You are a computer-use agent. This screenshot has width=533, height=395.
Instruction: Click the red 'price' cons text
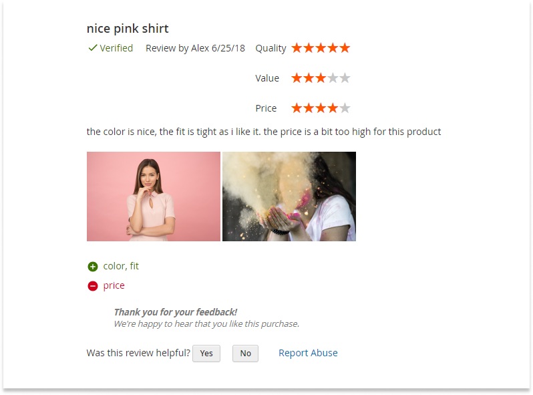(x=114, y=286)
